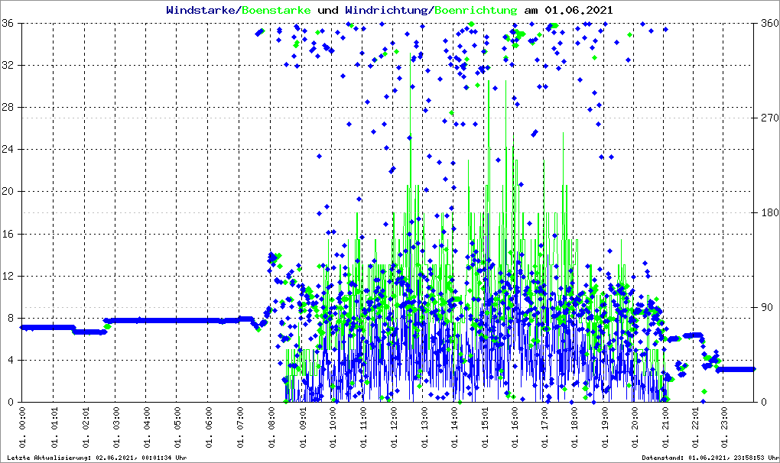Screen dimensions: 780x463
Task: Select the "01. 13:00" time axis label
Action: point(424,427)
